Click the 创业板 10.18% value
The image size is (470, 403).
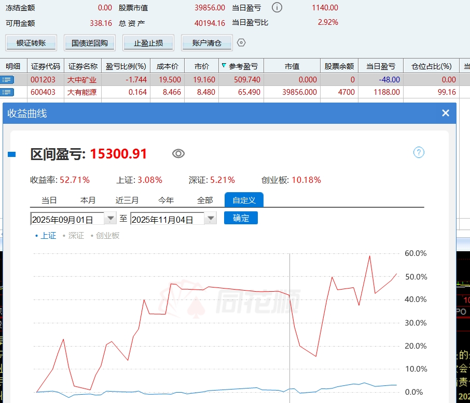(x=307, y=180)
